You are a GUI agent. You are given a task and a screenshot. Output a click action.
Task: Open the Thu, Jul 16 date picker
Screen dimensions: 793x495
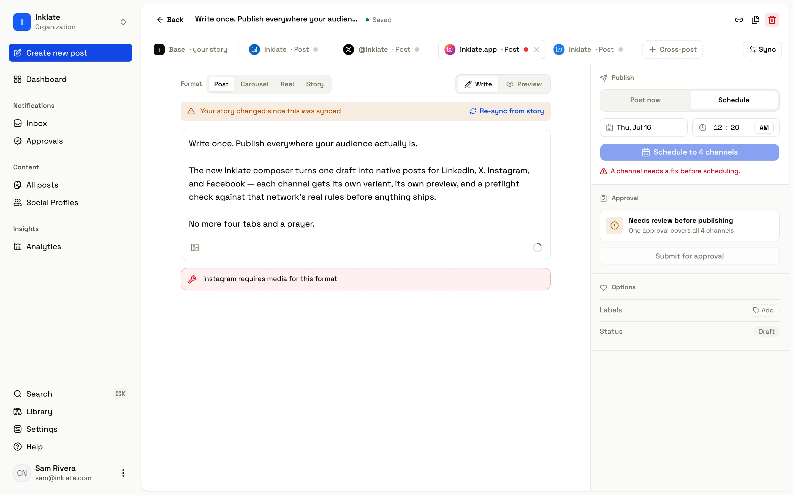click(x=643, y=128)
